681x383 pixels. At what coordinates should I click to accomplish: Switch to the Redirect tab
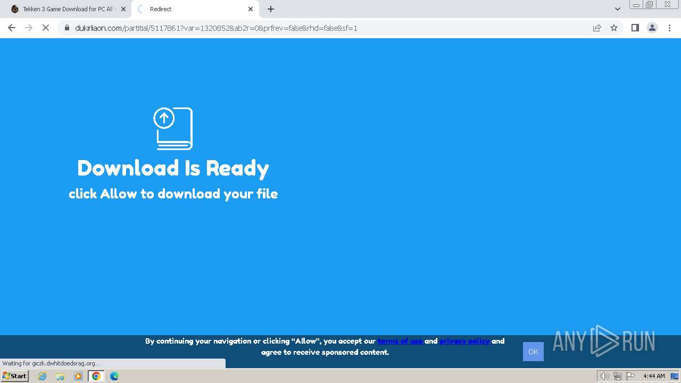click(195, 9)
